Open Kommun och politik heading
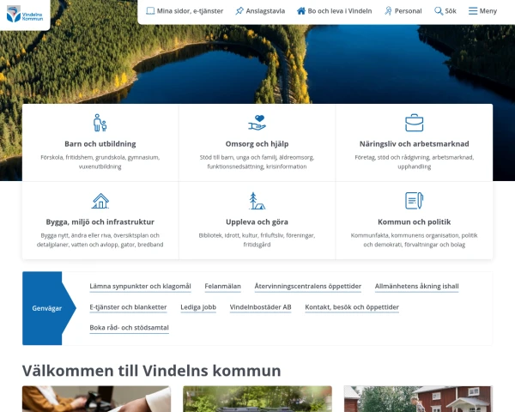The width and height of the screenshot is (515, 412). 415,222
